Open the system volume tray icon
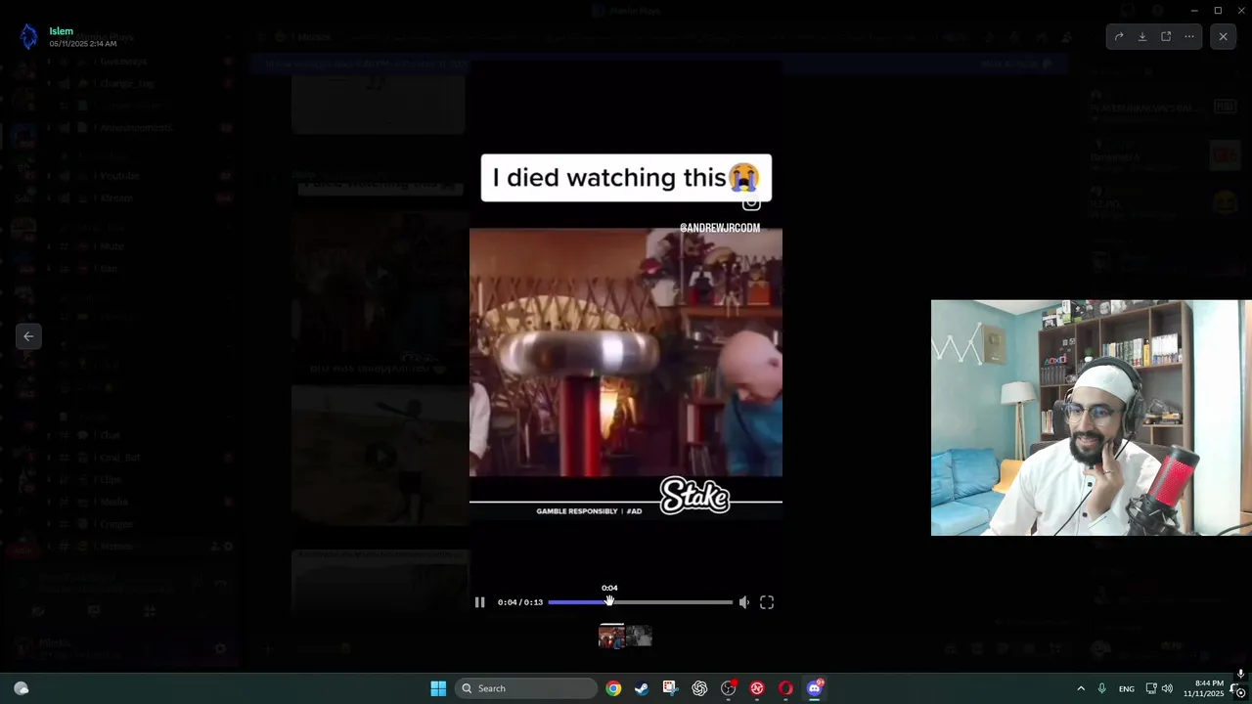Image resolution: width=1252 pixels, height=704 pixels. click(x=1167, y=688)
